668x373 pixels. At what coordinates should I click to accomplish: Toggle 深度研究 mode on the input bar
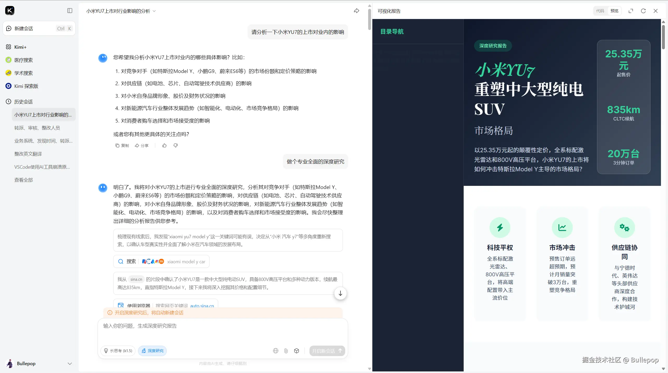click(152, 351)
